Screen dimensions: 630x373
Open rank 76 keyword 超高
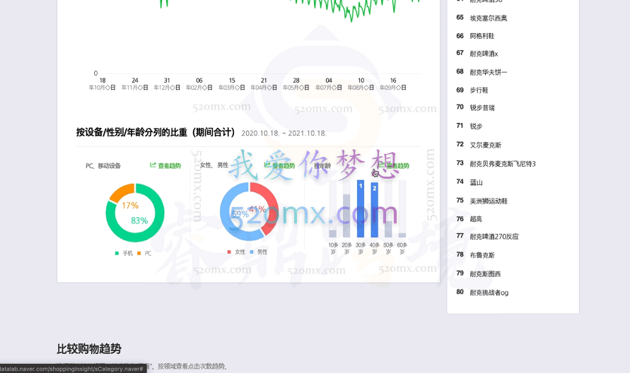click(476, 219)
